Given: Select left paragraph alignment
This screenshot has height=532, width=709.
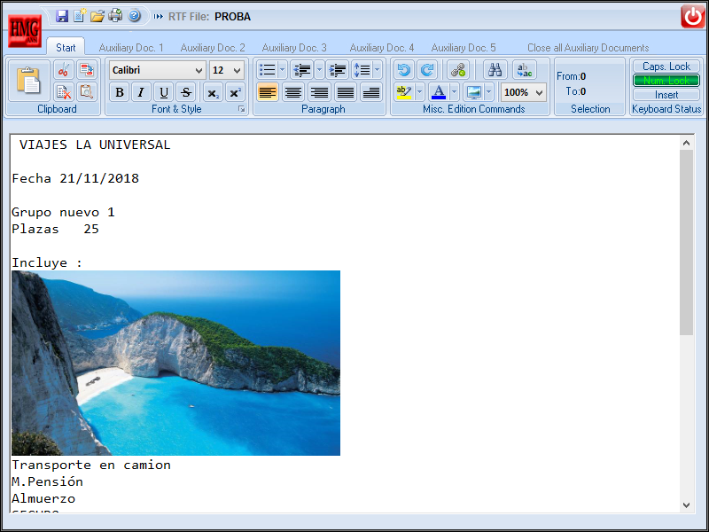Looking at the screenshot, I should click(x=268, y=92).
